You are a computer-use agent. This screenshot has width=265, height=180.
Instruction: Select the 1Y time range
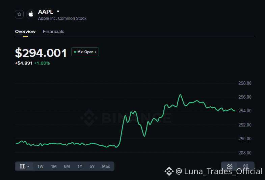coord(80,167)
